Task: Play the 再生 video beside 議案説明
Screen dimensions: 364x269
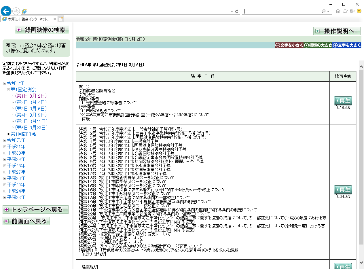Action: tap(343, 266)
